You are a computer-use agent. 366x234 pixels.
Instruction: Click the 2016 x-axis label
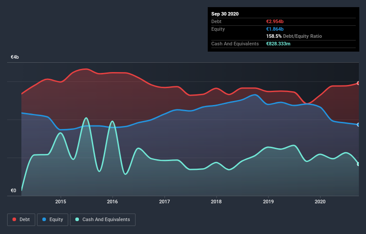112,202
